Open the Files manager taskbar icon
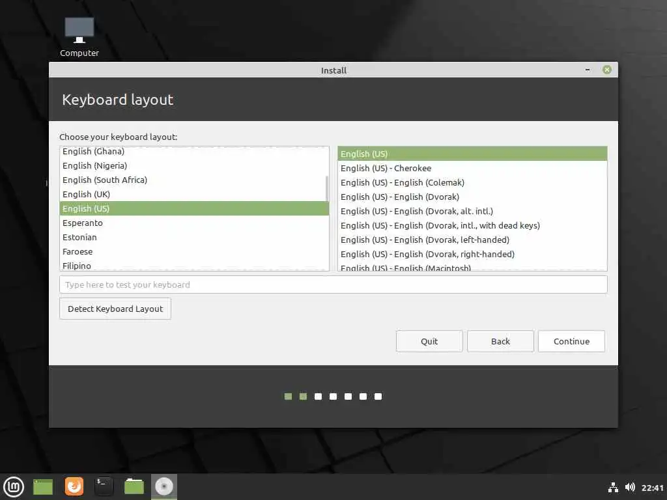Viewport: 667px width, 500px height. (x=134, y=486)
